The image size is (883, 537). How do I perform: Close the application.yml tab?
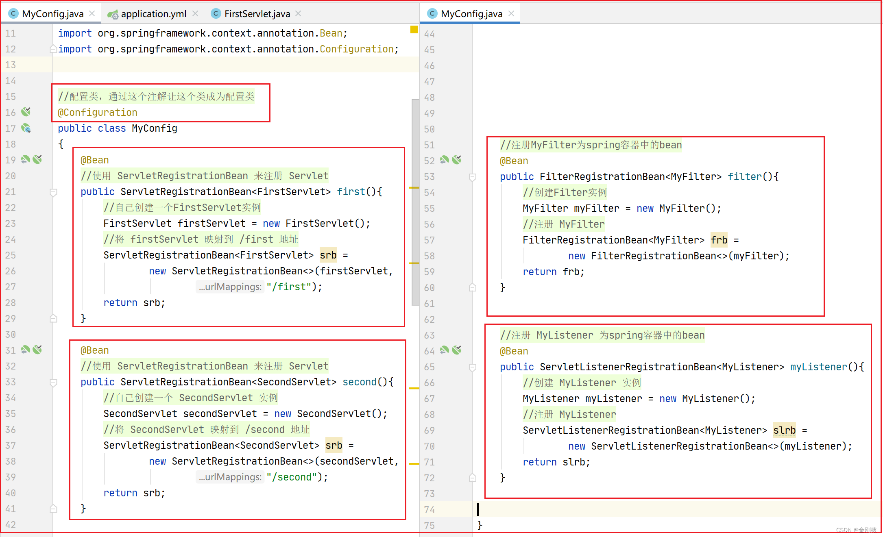(x=195, y=13)
